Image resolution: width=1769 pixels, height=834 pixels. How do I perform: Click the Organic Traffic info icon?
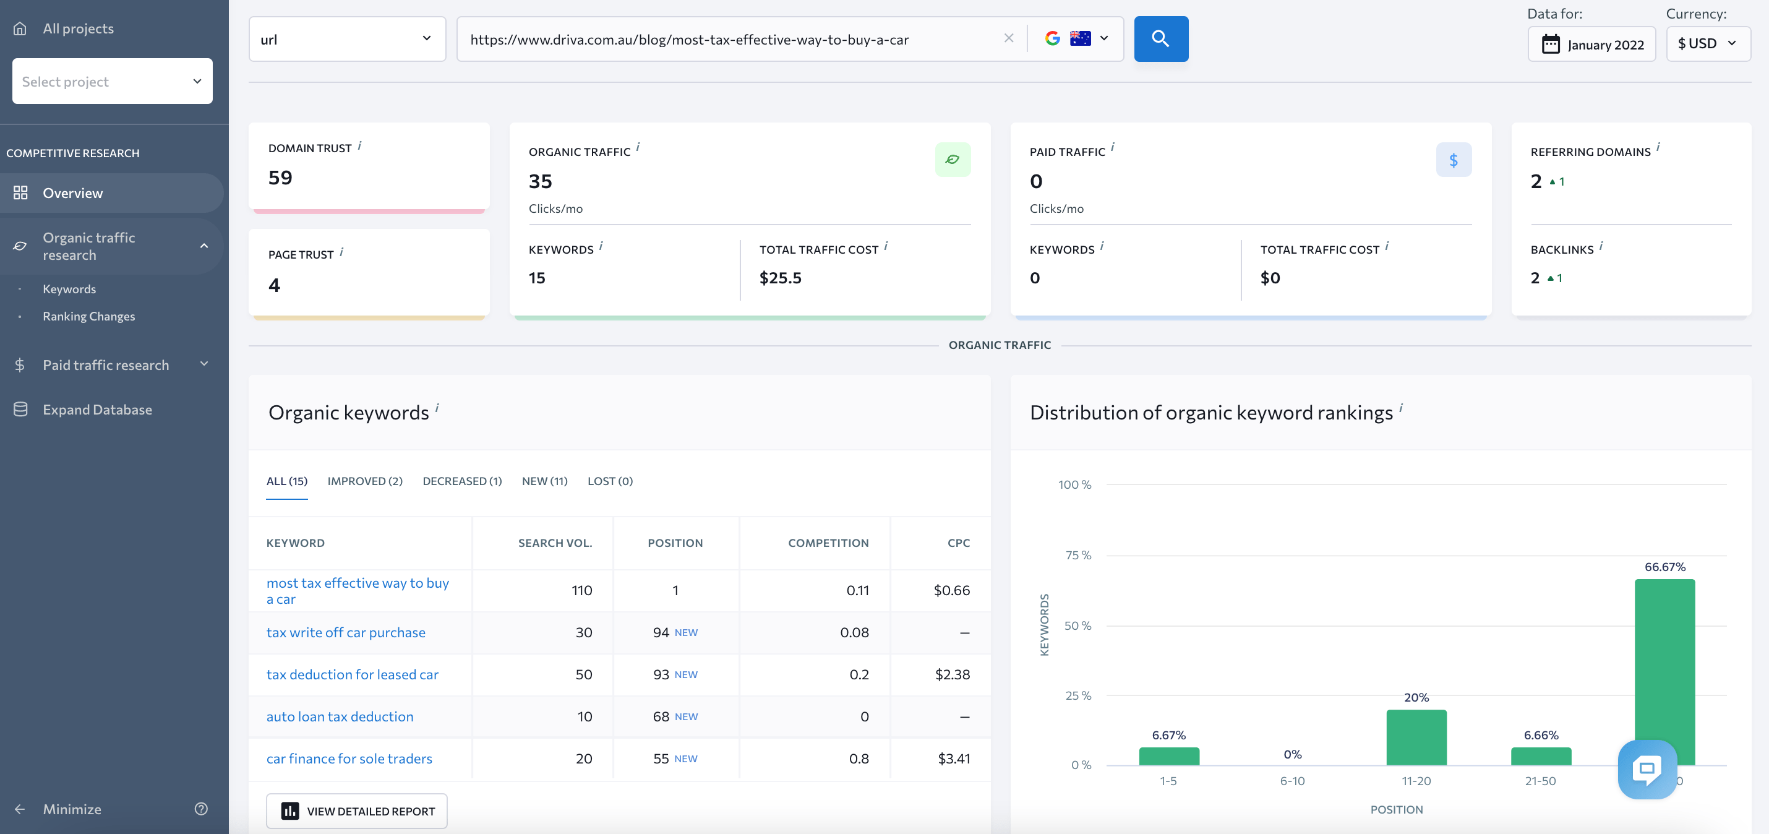(x=638, y=147)
